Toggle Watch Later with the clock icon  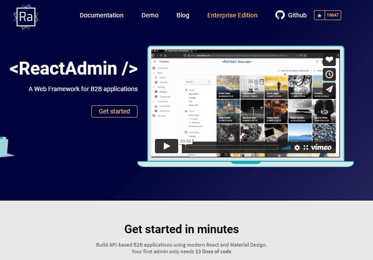pos(329,74)
